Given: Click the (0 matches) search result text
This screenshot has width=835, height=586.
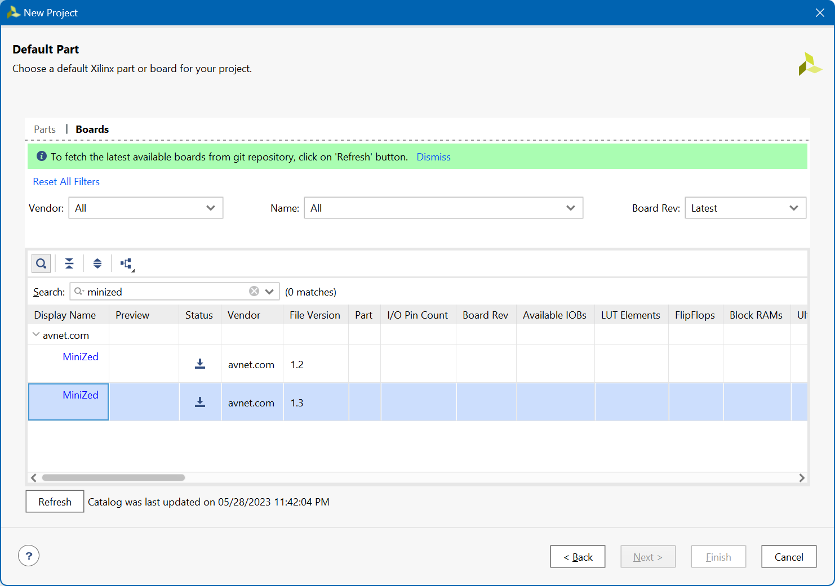Looking at the screenshot, I should tap(310, 292).
